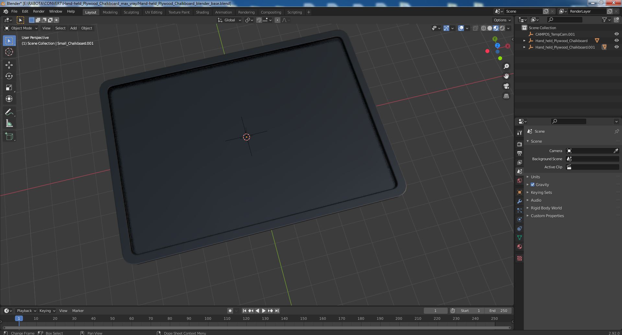The width and height of the screenshot is (622, 335).
Task: Activate the Move tool
Action: click(9, 65)
